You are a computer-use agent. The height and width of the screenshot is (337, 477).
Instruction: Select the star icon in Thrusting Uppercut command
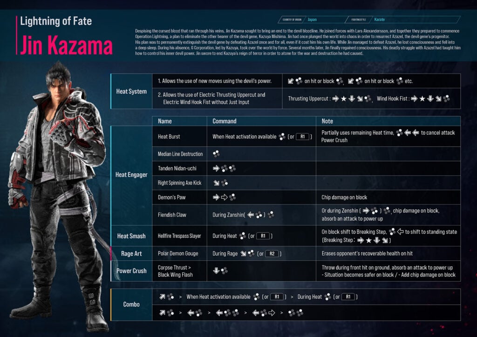344,99
